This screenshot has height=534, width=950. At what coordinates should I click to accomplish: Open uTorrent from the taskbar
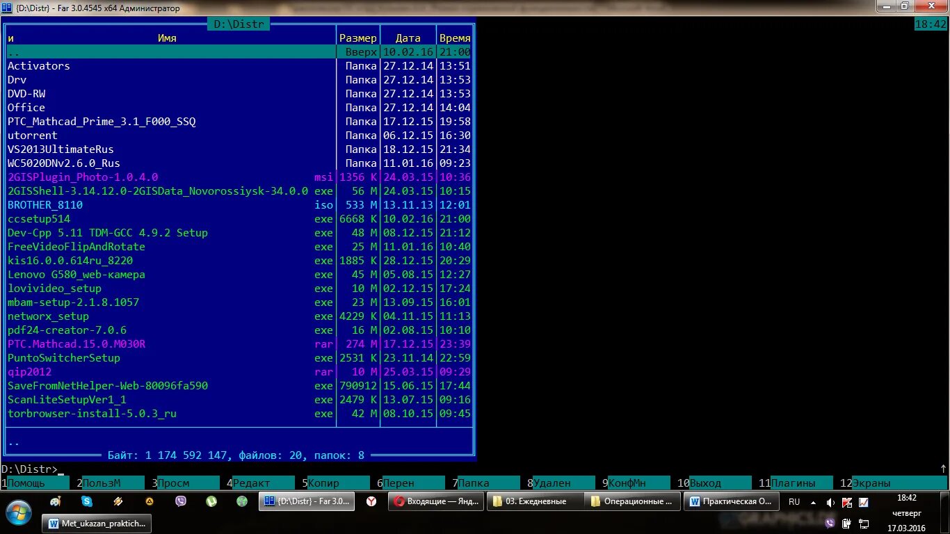coord(211,501)
